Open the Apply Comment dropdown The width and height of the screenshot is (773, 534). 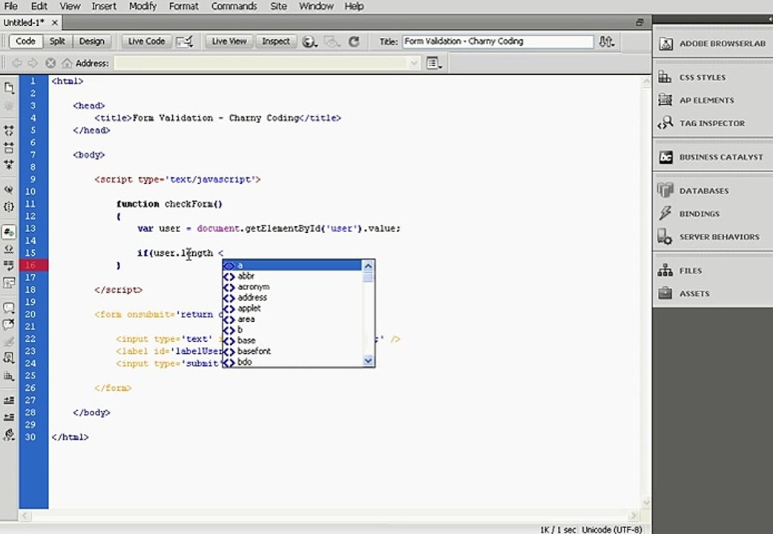[x=9, y=309]
